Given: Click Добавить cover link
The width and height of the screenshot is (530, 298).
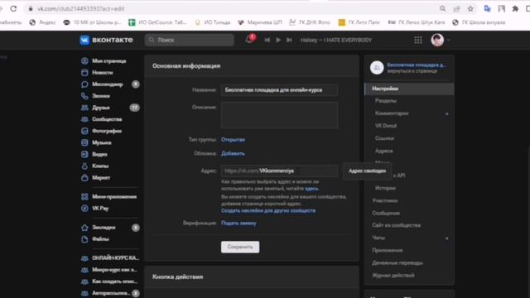Looking at the screenshot, I should click(x=233, y=153).
